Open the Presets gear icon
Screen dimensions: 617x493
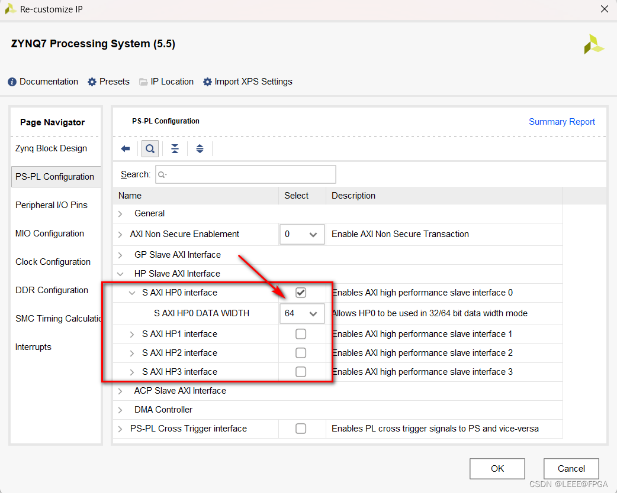[92, 82]
